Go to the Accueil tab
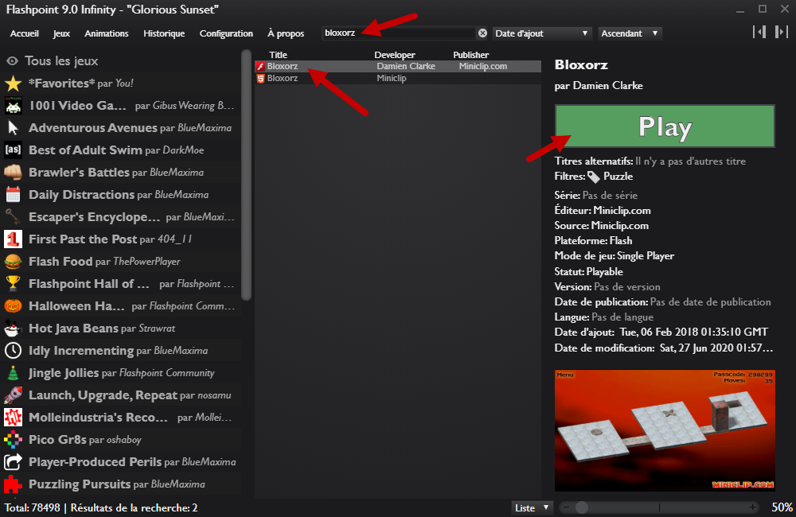 coord(25,33)
